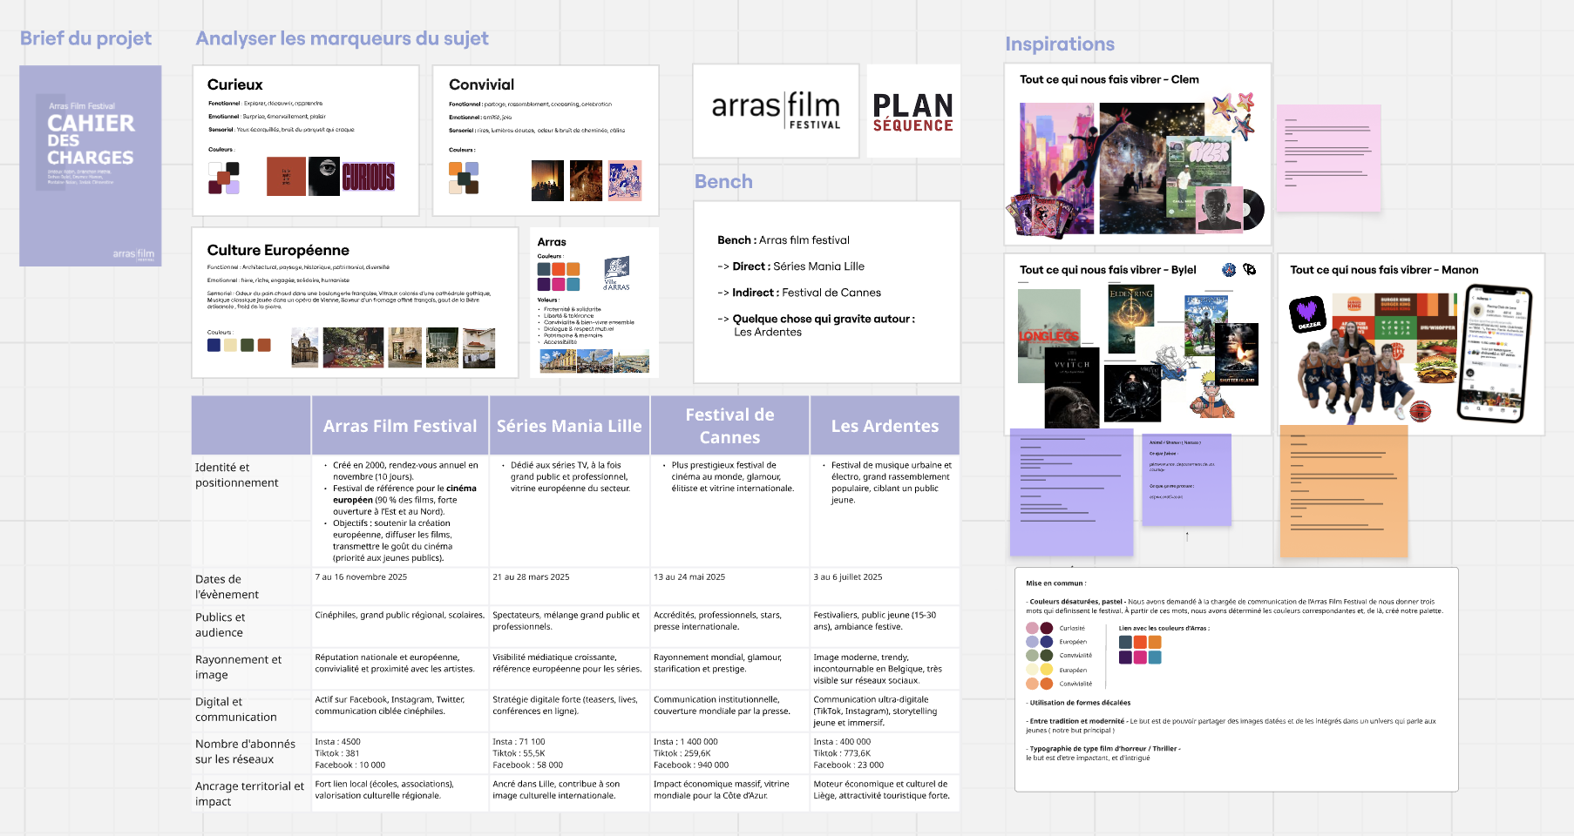Select the 'Bench' section heading
Viewport: 1574px width, 836px height.
point(723,181)
